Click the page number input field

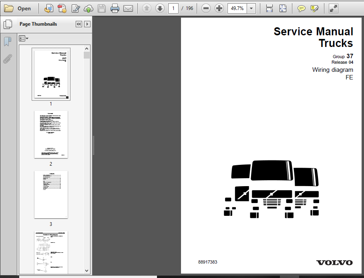click(x=173, y=8)
